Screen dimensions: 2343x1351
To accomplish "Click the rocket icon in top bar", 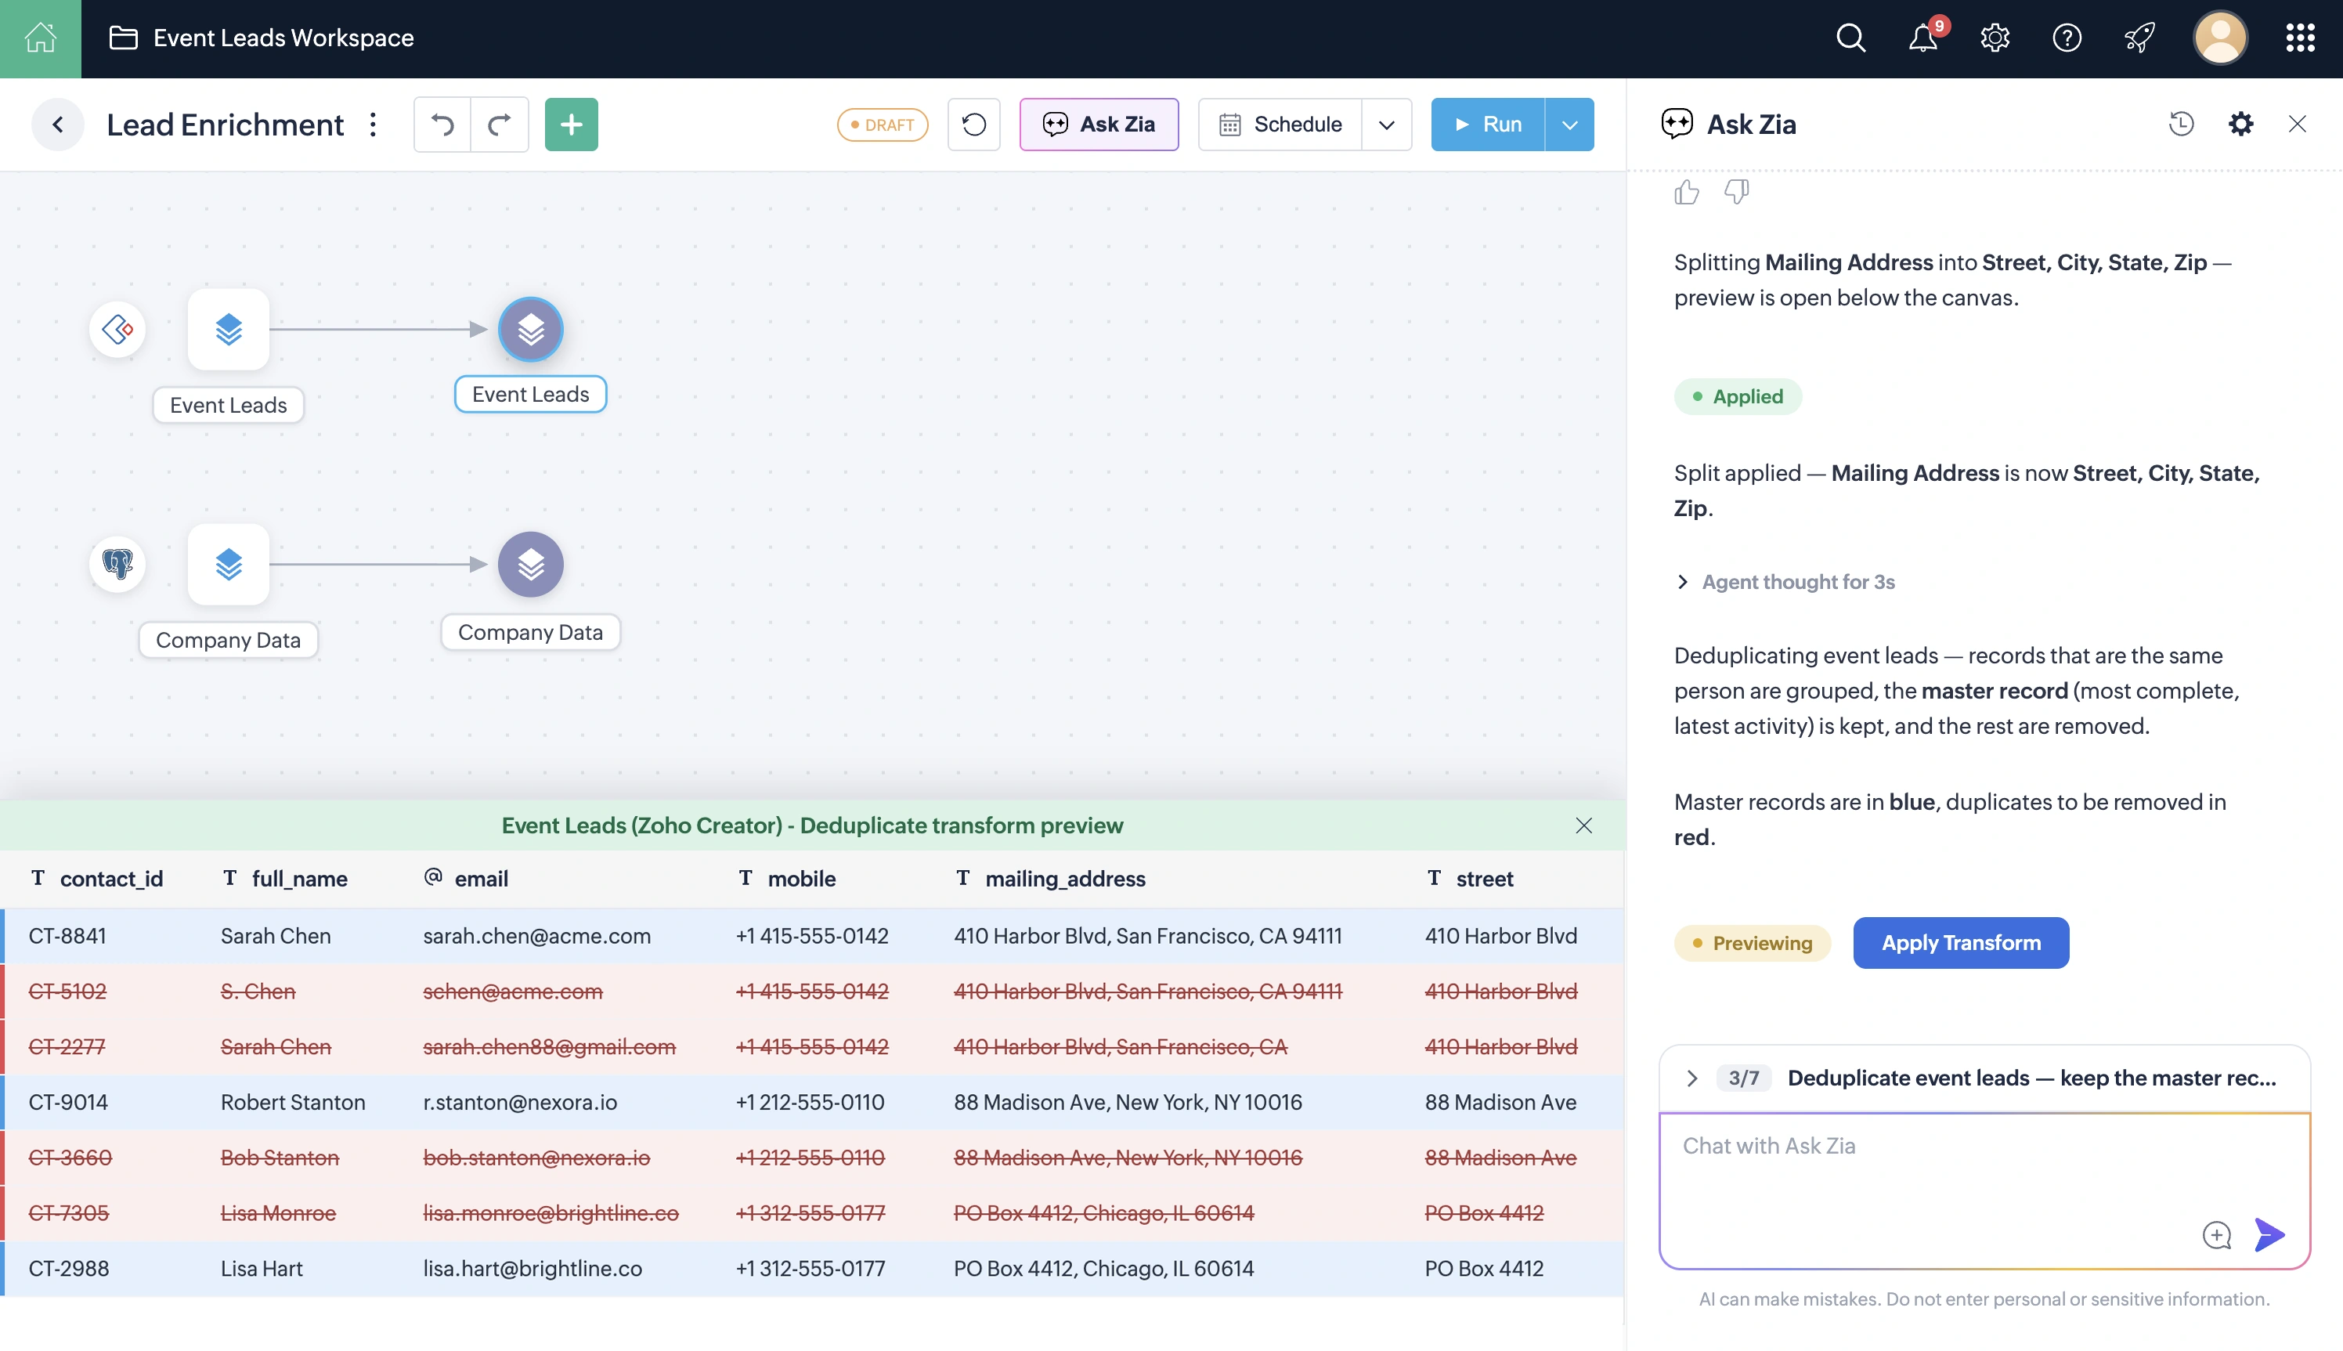I will 2139,38.
